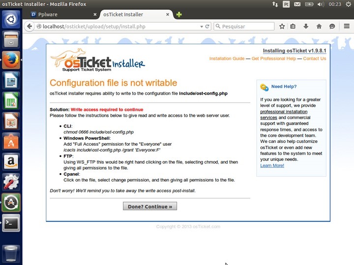This screenshot has height=265, width=354.
Task: Open new tab with green plus
Action: pyautogui.click(x=179, y=14)
